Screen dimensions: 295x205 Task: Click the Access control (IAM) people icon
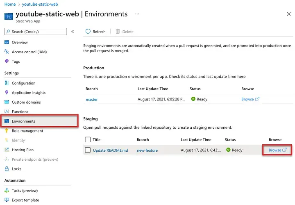tap(7, 52)
